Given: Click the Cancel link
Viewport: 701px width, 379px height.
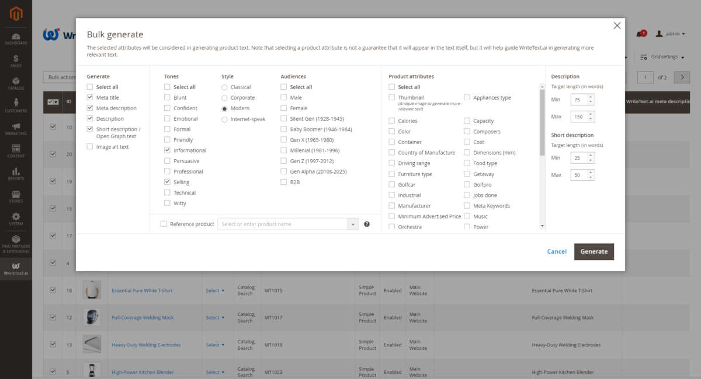Looking at the screenshot, I should click(557, 251).
